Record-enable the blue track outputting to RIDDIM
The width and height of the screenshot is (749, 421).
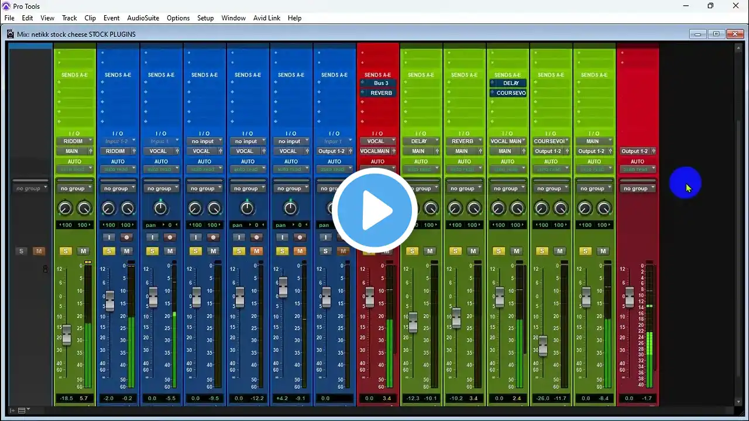click(126, 237)
